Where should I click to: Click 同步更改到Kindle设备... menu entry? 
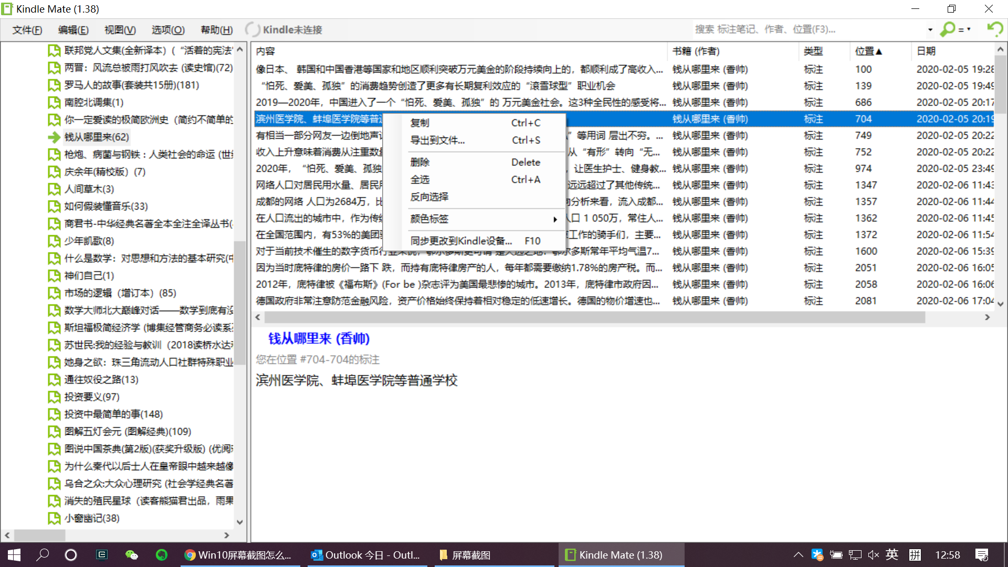461,241
